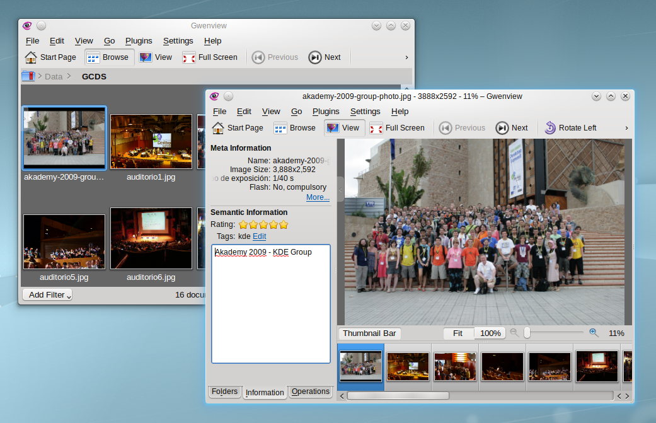The height and width of the screenshot is (423, 656).
Task: Switch to the Operations sidebar tab
Action: (x=311, y=391)
